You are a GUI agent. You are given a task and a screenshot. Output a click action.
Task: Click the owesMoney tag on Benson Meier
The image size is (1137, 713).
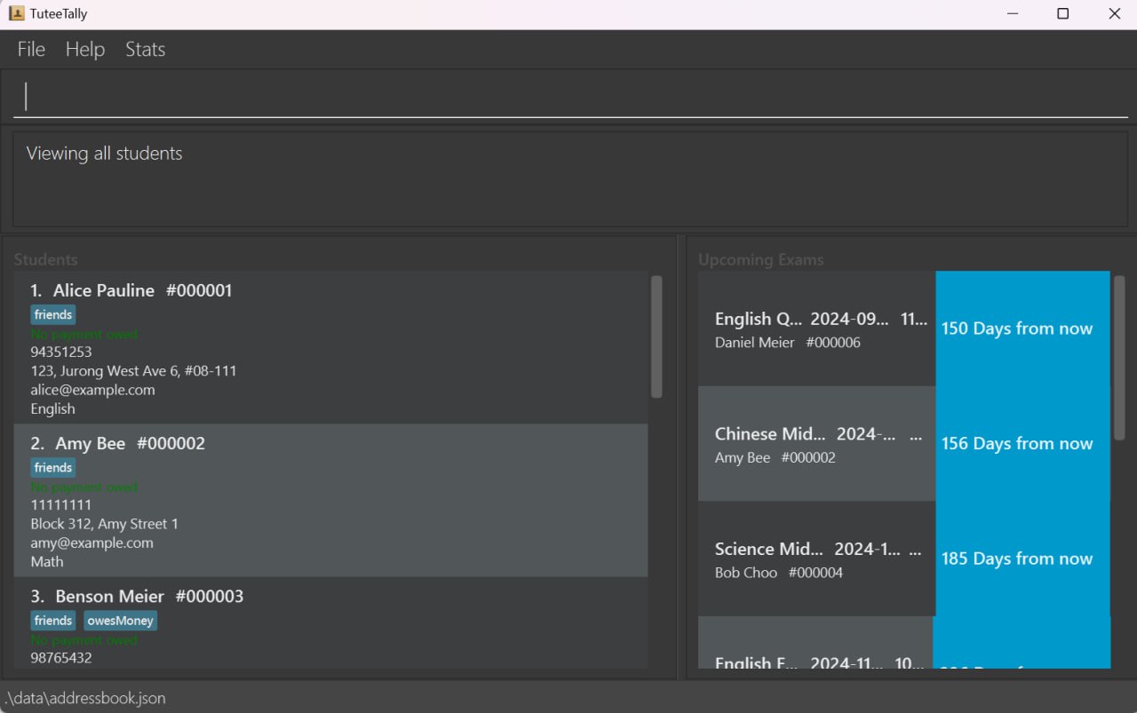click(121, 621)
